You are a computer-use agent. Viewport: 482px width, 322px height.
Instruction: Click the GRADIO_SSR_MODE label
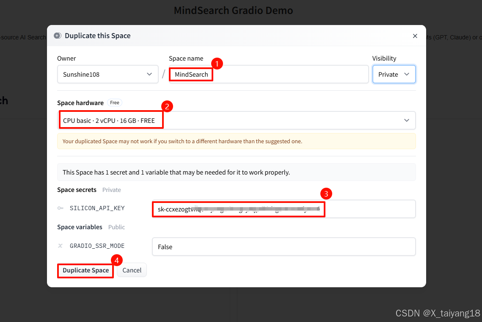tap(97, 246)
